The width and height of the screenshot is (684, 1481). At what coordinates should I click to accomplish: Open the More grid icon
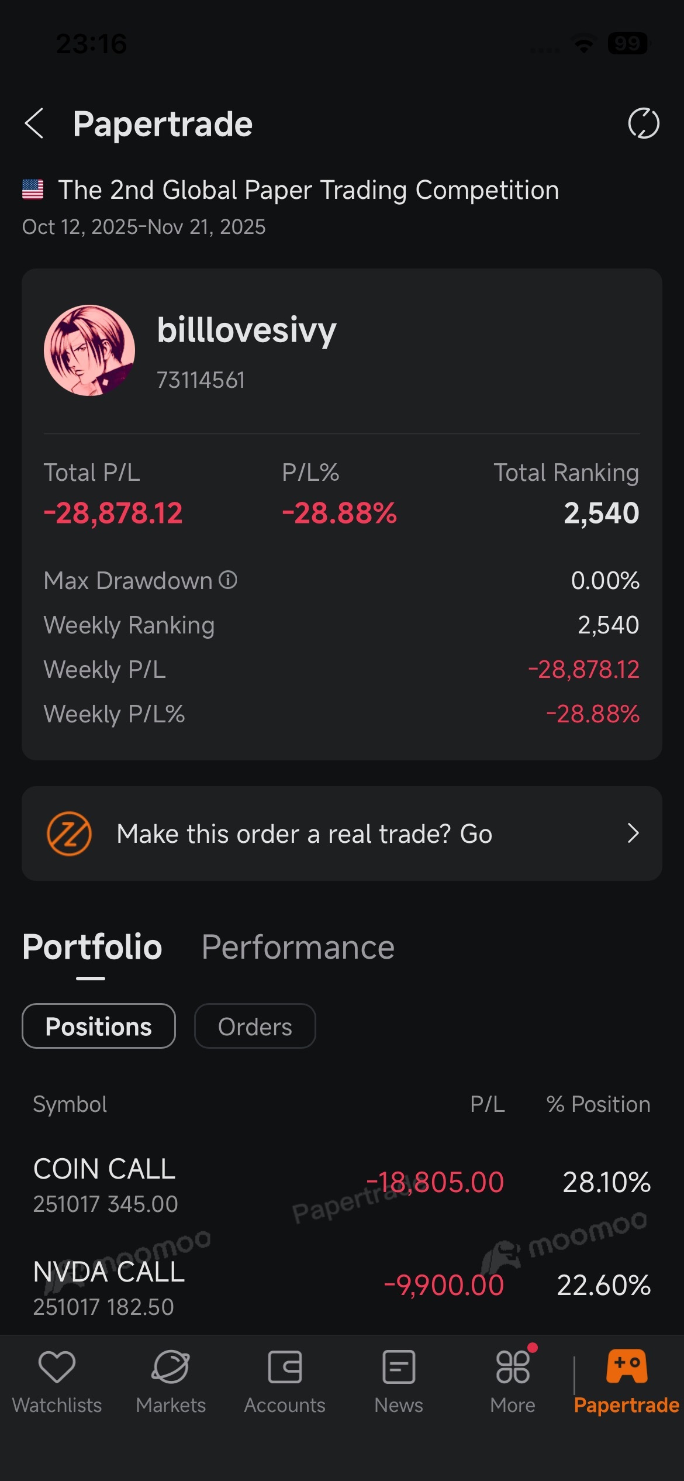pyautogui.click(x=513, y=1367)
